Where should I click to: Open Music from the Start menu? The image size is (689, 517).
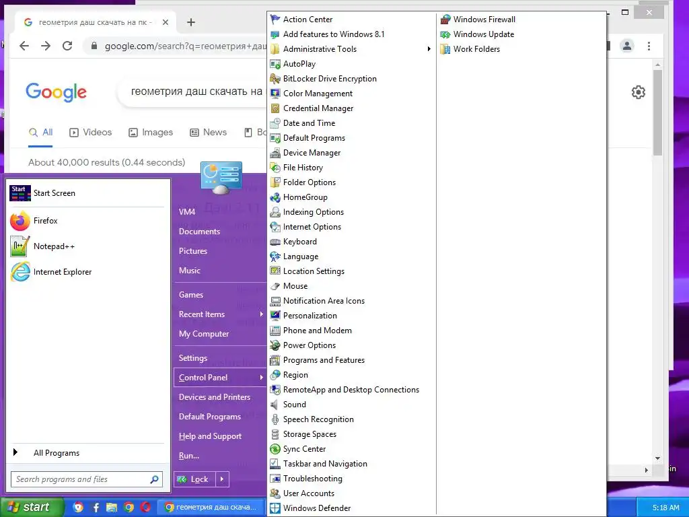pyautogui.click(x=189, y=271)
